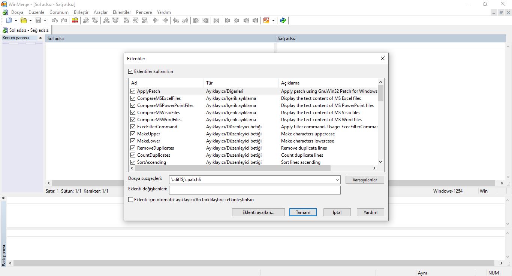Image resolution: width=512 pixels, height=276 pixels.
Task: Open the Görünüm menu
Action: (x=59, y=12)
